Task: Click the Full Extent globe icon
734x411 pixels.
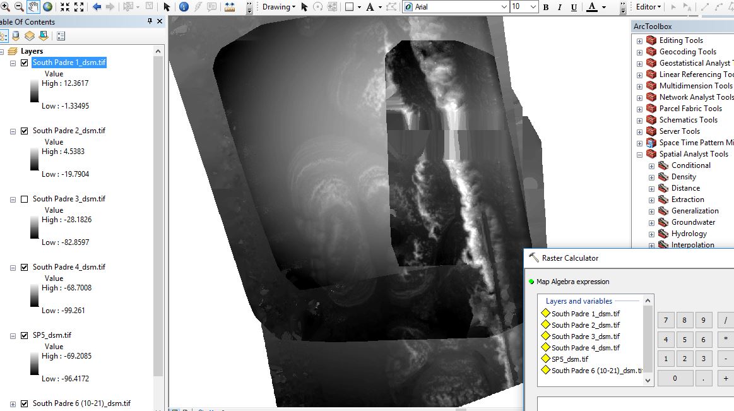Action: (x=48, y=6)
